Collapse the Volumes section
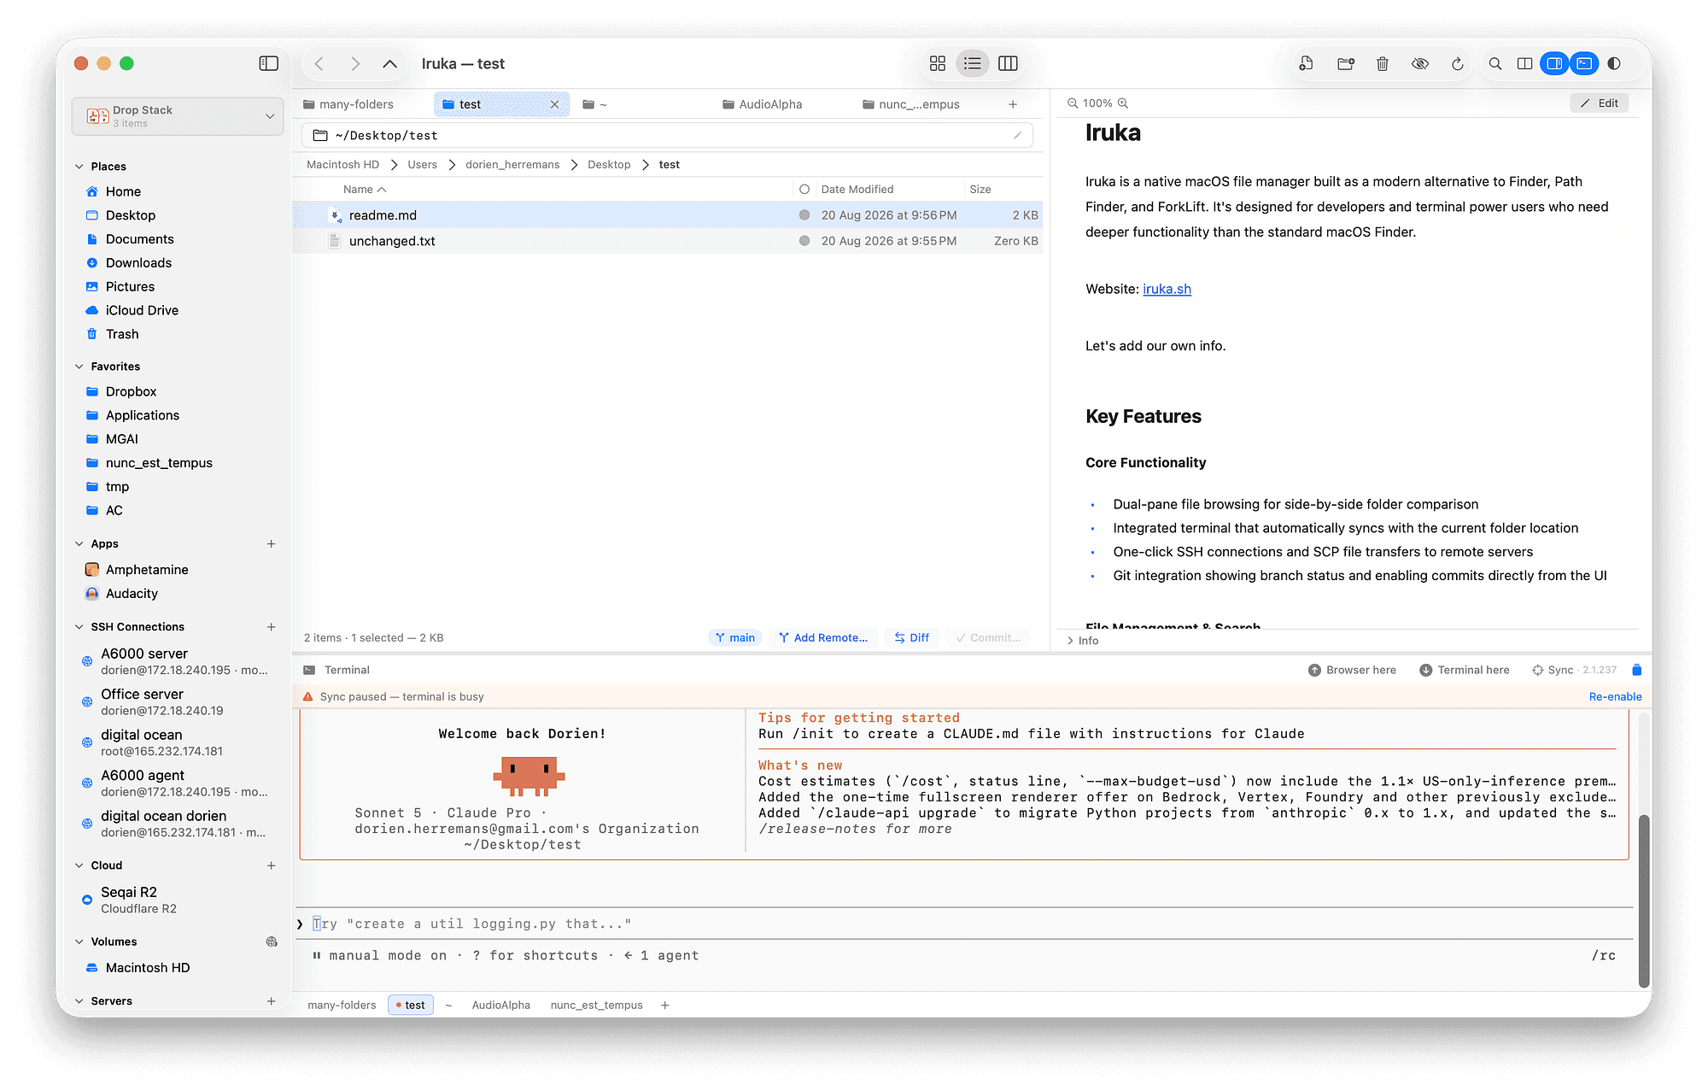The image size is (1708, 1091). point(79,941)
